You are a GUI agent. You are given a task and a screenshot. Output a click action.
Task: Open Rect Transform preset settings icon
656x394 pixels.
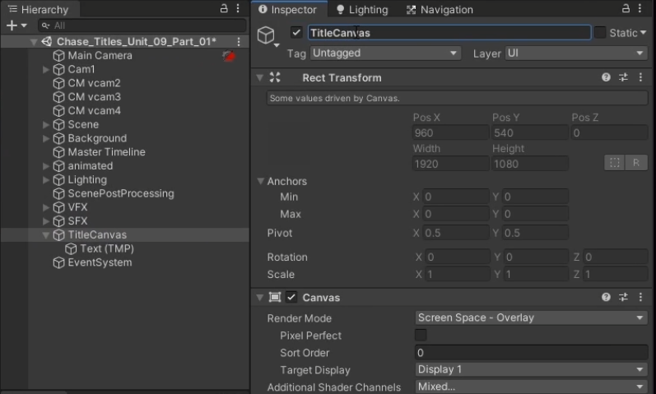pos(623,77)
